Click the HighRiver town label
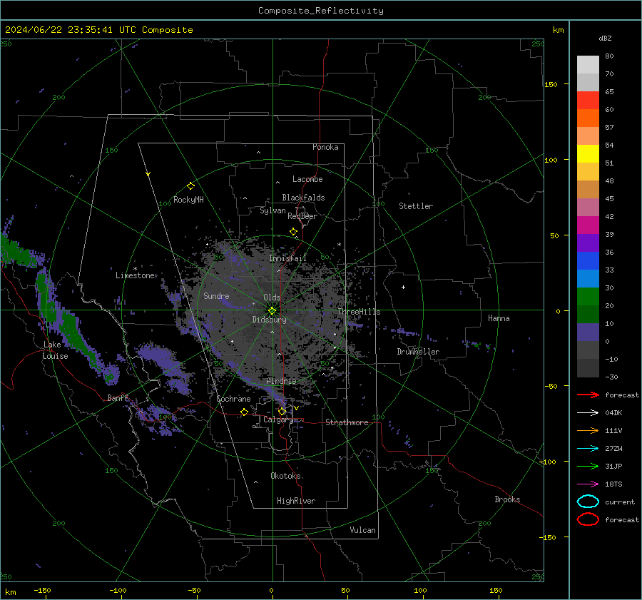The image size is (642, 600). (x=296, y=501)
